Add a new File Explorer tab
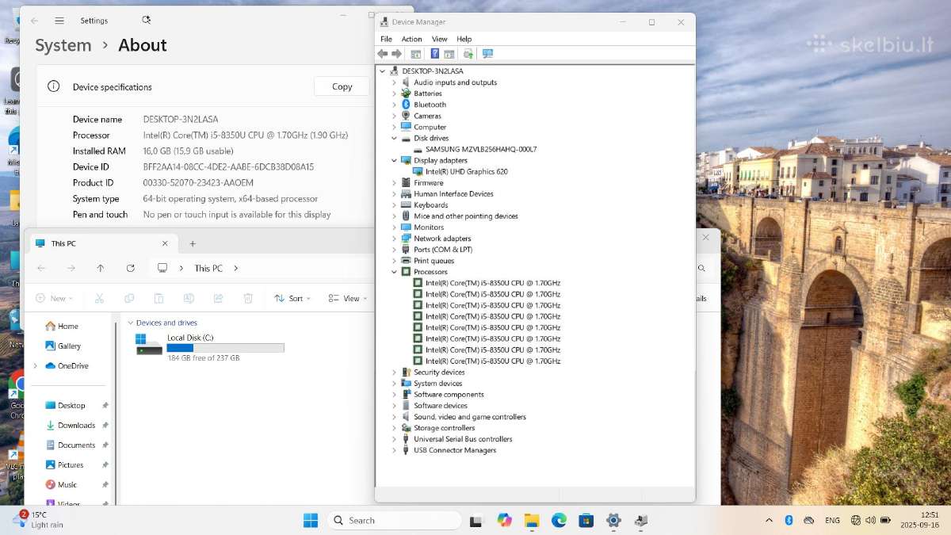This screenshot has height=535, width=951. [192, 243]
